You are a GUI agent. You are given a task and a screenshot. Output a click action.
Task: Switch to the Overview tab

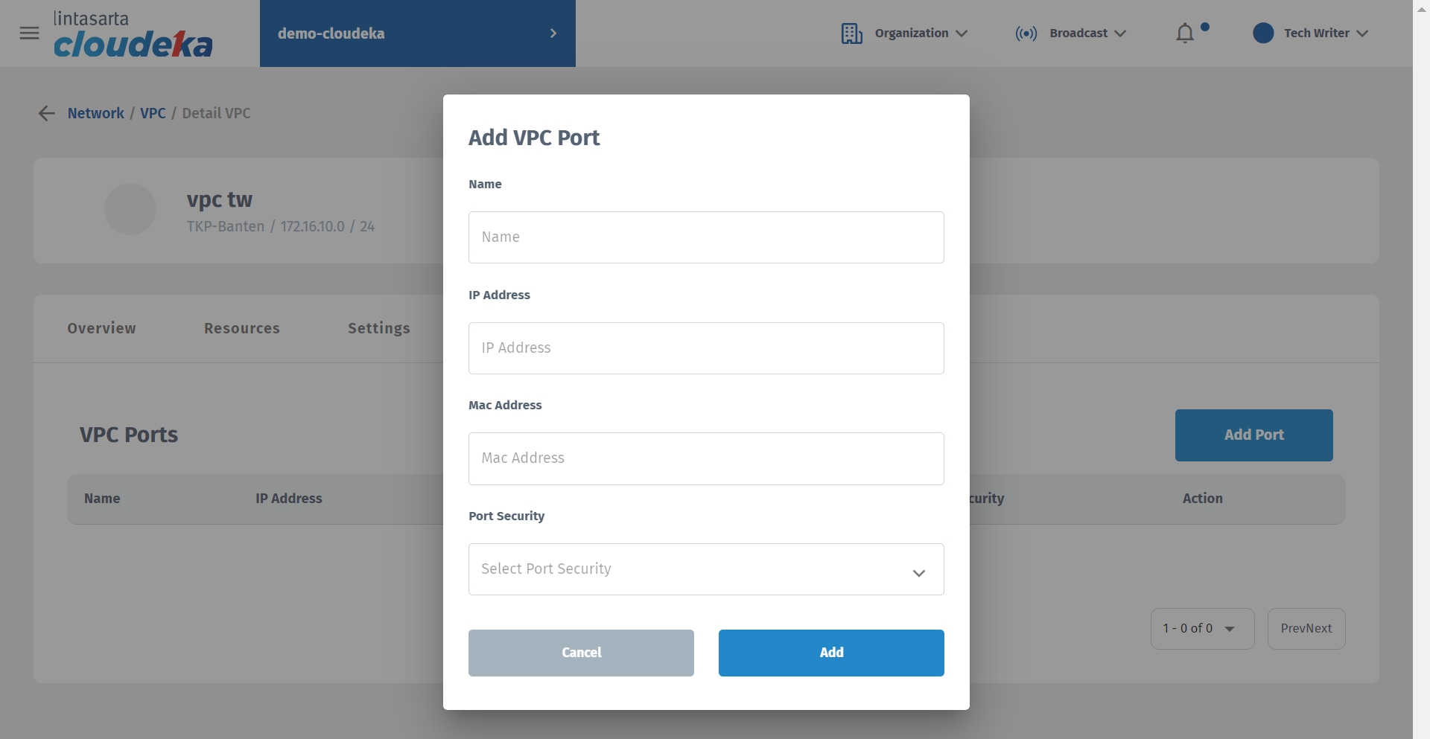(x=101, y=328)
